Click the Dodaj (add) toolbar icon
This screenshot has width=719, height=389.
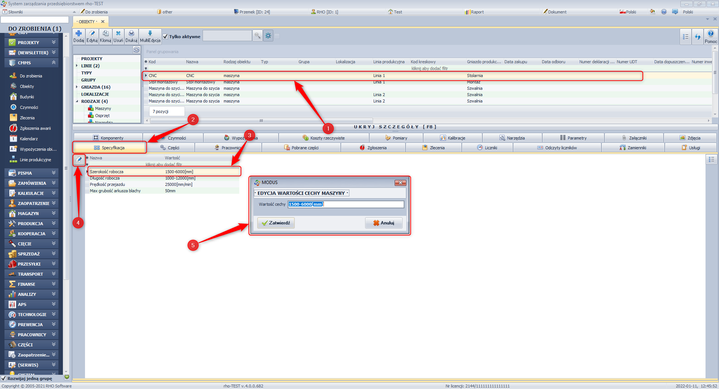[x=79, y=34]
